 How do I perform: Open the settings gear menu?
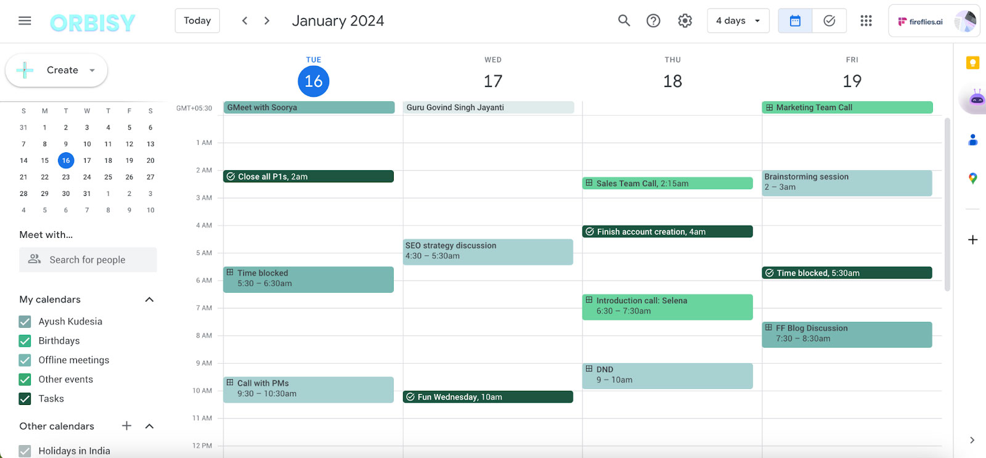pos(685,21)
